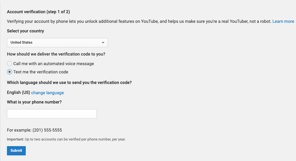Click the dropdown arrow in the country selector

tap(103, 43)
